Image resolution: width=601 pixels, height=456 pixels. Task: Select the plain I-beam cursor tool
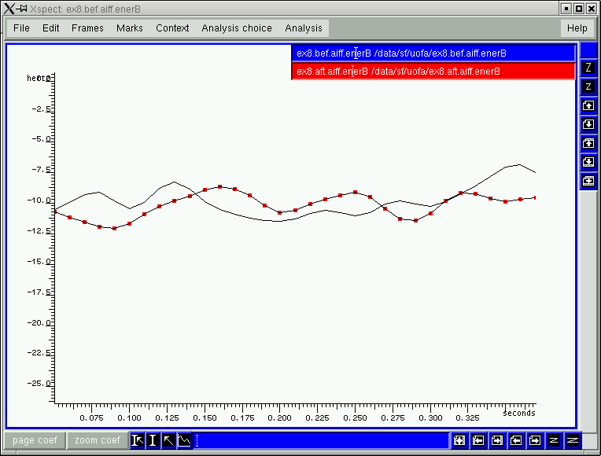coord(153,441)
